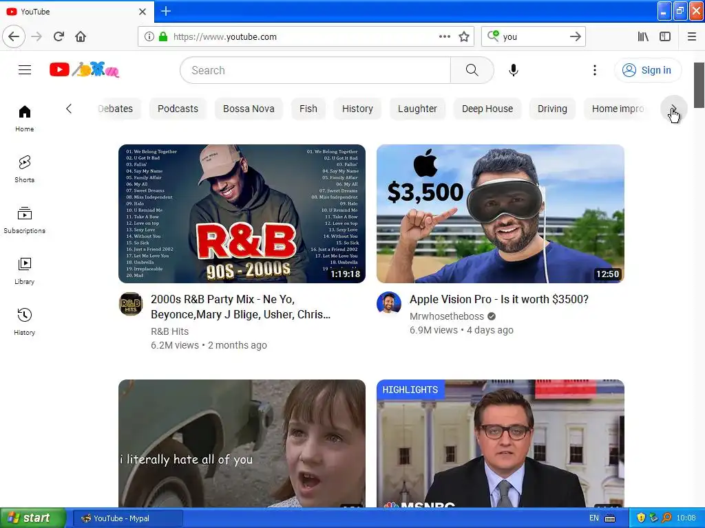Open R&B Hits channel name link
The width and height of the screenshot is (705, 528).
[x=169, y=331]
